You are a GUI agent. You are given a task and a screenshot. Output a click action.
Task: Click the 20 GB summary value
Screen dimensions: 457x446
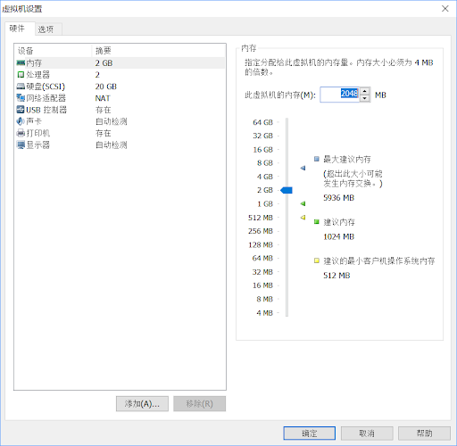(x=106, y=87)
